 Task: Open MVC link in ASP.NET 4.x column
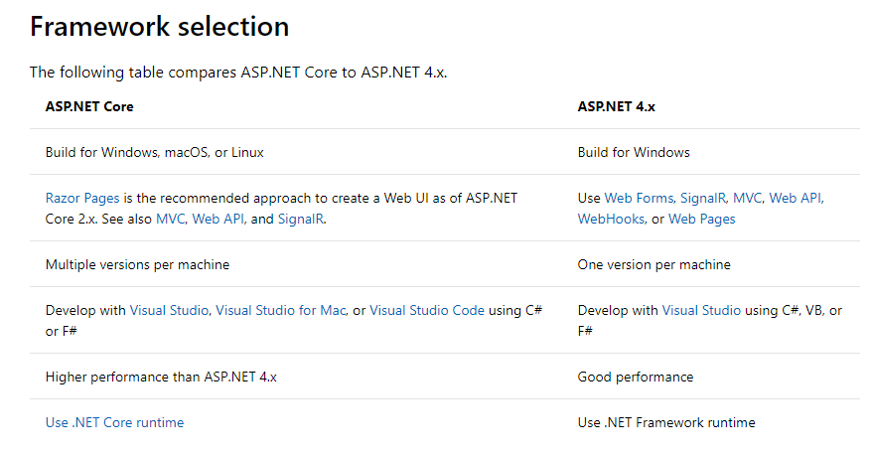tap(747, 198)
